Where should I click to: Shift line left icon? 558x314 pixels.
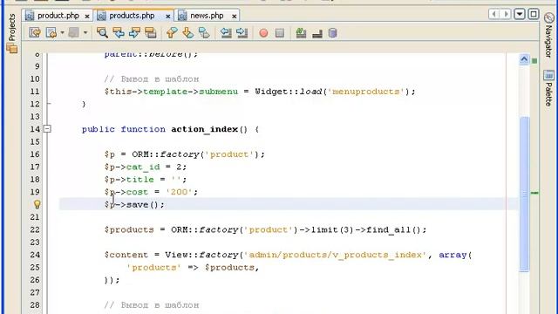(226, 33)
